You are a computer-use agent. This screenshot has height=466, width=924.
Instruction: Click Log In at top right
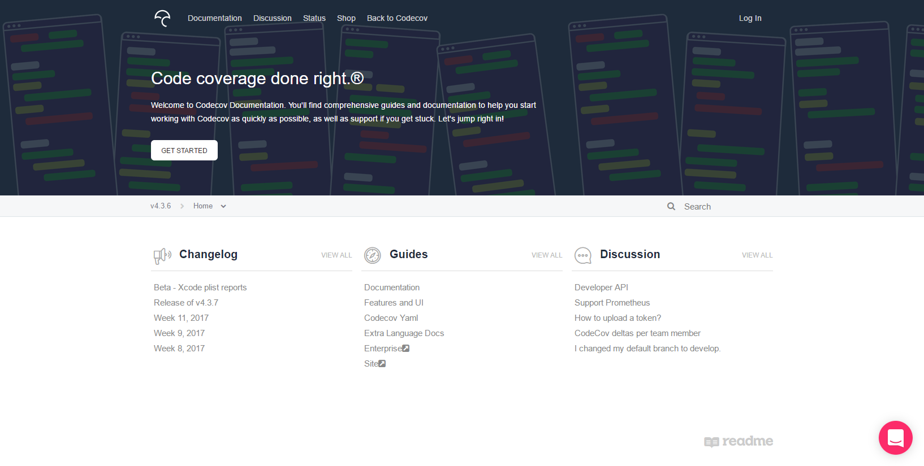point(750,18)
